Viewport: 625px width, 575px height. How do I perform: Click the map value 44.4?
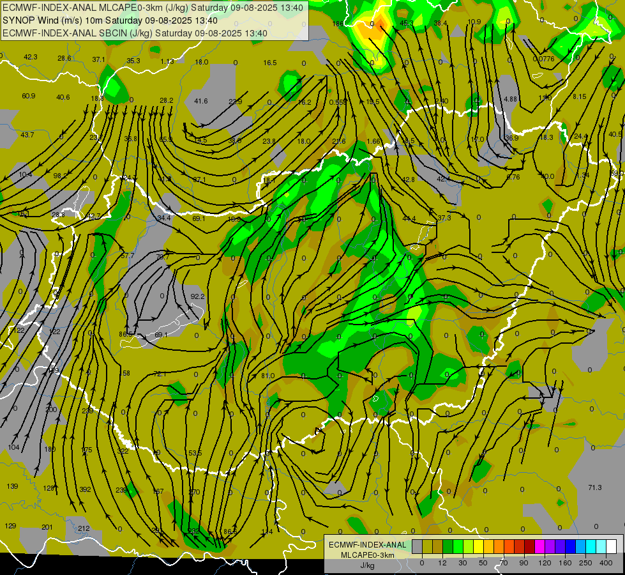(409, 218)
